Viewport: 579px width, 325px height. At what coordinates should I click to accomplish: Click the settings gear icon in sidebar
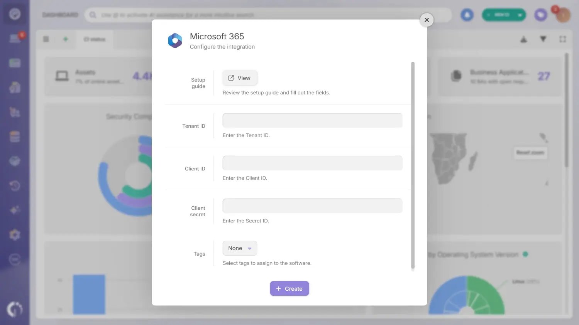[x=15, y=235]
